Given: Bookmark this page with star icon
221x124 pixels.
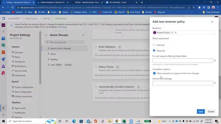Looking at the screenshot, I should click(x=194, y=8).
